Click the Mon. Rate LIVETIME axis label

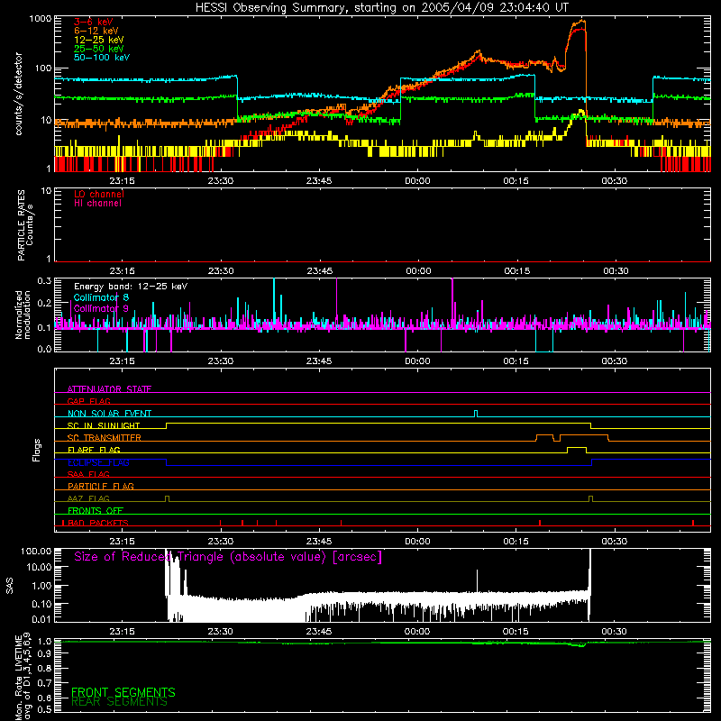coord(23,678)
